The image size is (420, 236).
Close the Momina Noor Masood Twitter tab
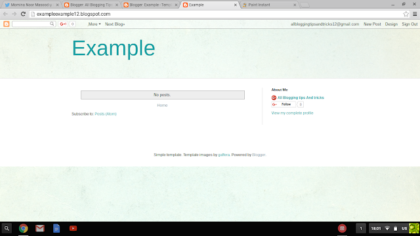click(57, 5)
